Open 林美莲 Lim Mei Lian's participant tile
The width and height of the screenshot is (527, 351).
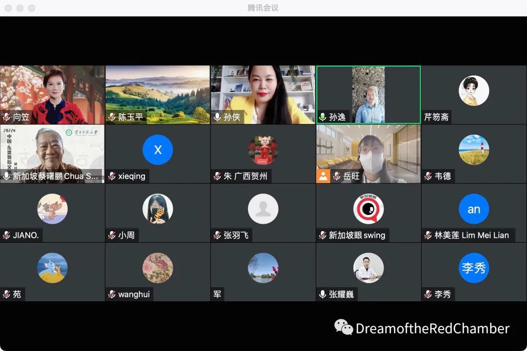point(473,209)
